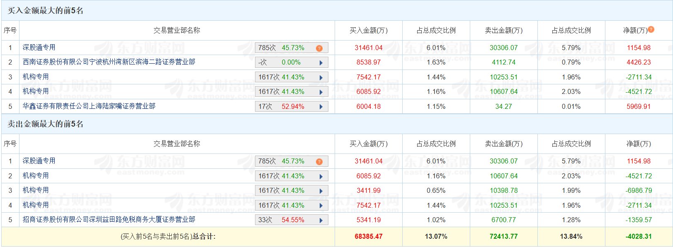
Task: Open the 招商证券深圳益田路免税商务大厦 link
Action: tap(109, 220)
